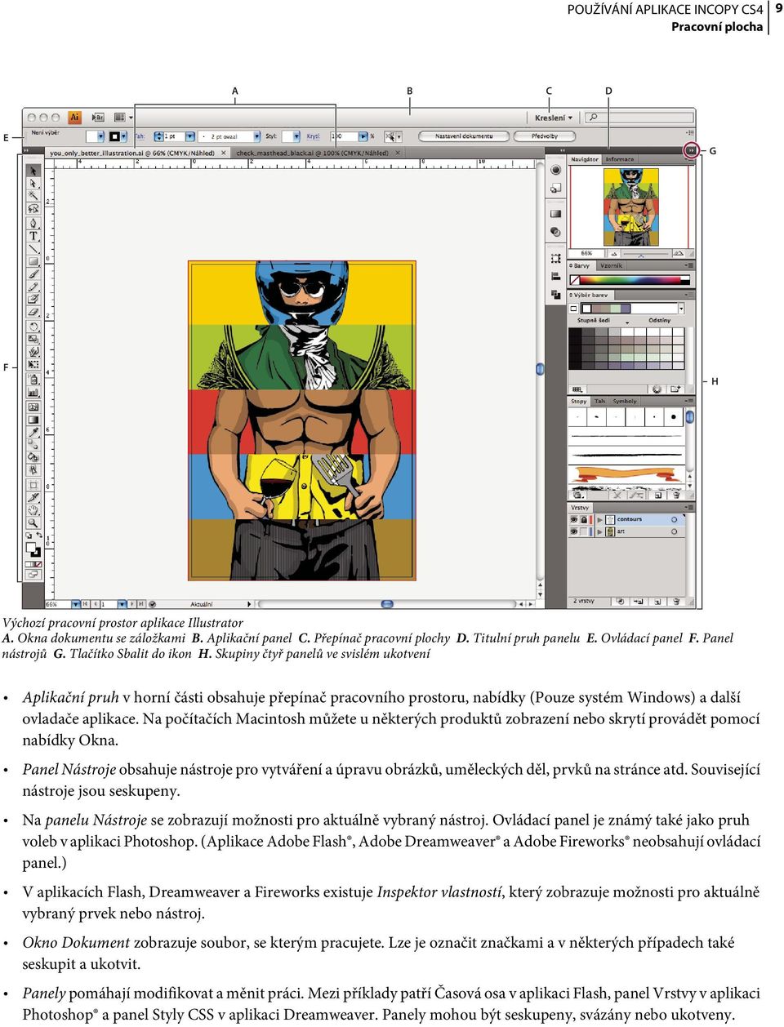Viewport: 784px width, 1027px height.
Task: Click the Krytí opacity link
Action: pos(313,136)
